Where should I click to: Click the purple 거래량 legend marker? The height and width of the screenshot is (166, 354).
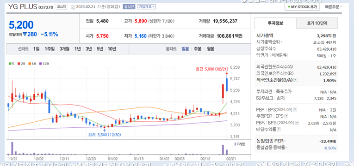tap(235, 144)
